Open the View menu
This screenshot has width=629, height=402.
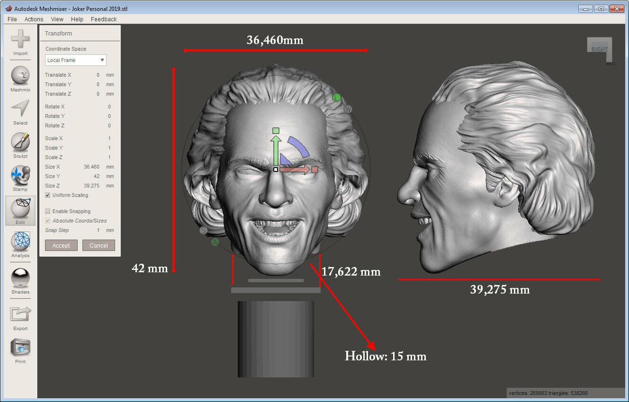[x=57, y=19]
